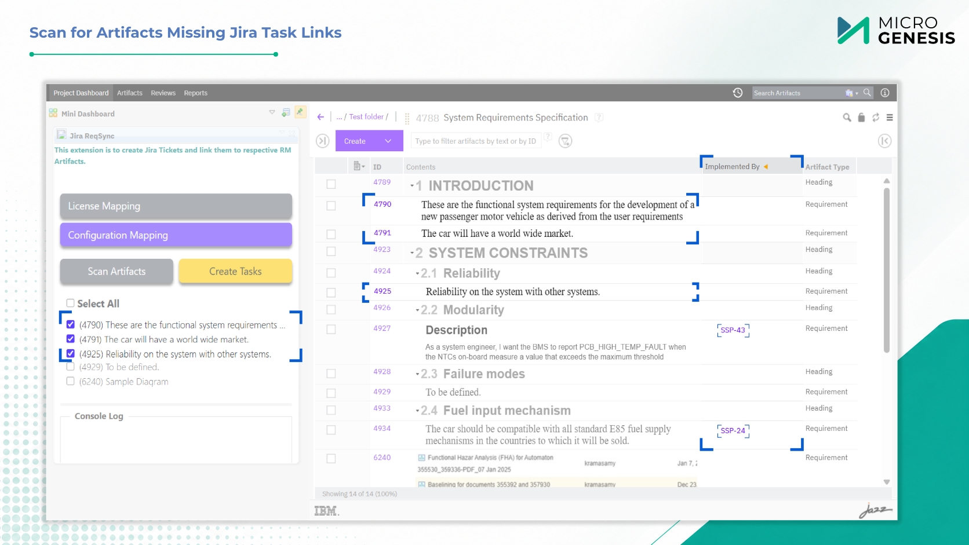Refresh the module with the arrows icon

(876, 118)
